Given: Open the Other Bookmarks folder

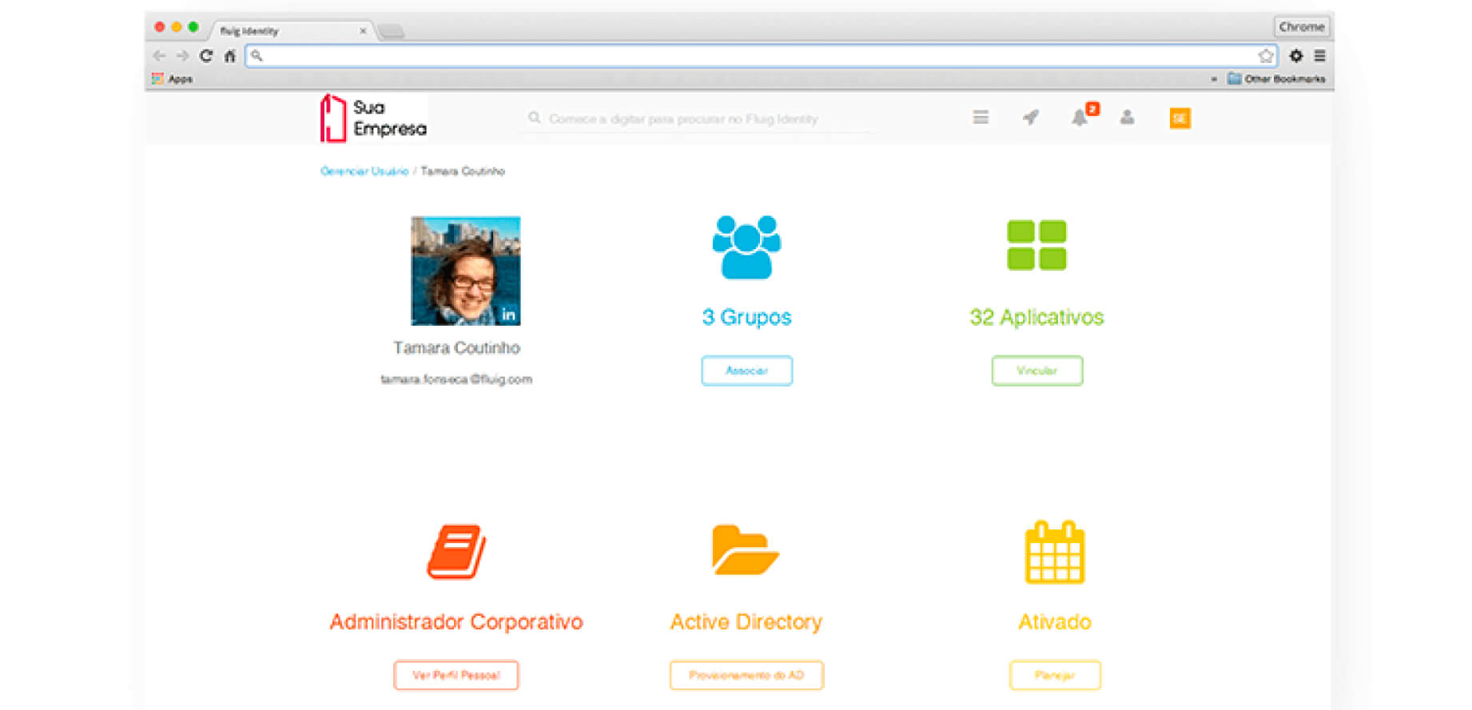Looking at the screenshot, I should tap(1276, 79).
